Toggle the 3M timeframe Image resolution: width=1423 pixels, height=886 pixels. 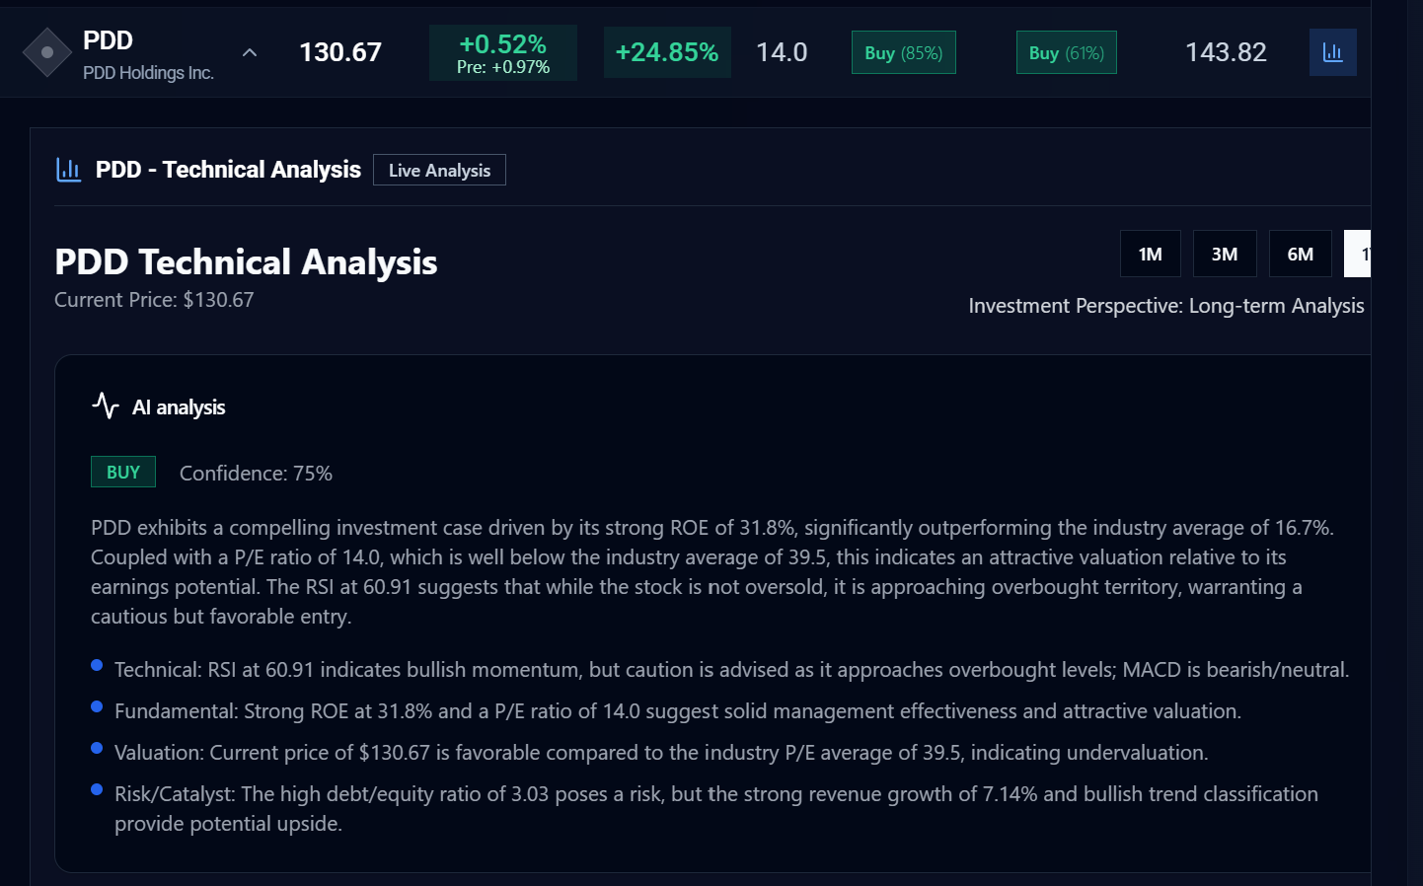tap(1225, 254)
